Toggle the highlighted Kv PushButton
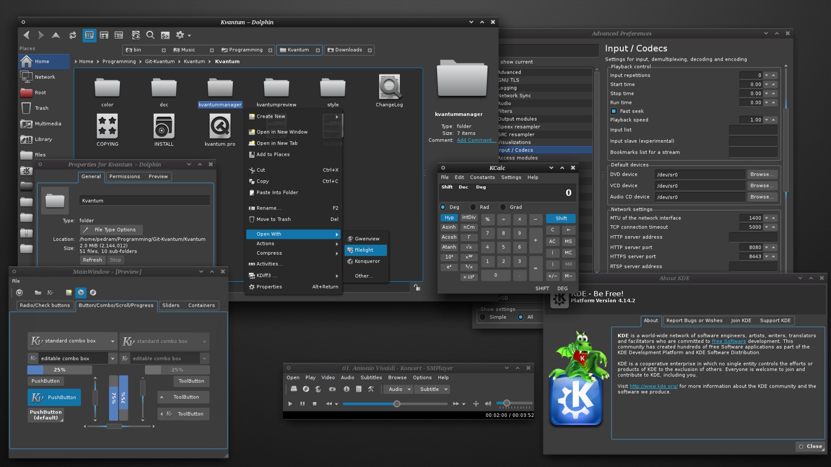The height and width of the screenshot is (467, 831). [55, 397]
